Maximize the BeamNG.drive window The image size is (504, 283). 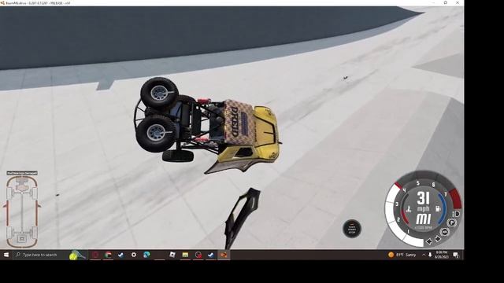pyautogui.click(x=446, y=2)
